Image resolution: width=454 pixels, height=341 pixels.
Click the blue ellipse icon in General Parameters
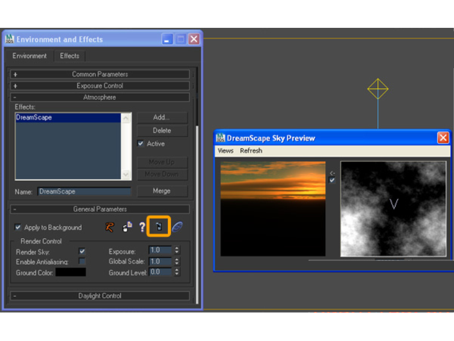click(x=177, y=227)
